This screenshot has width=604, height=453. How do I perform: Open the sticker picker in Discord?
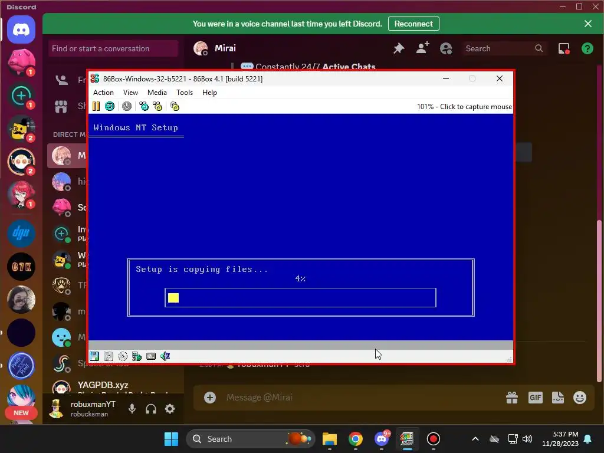(x=557, y=398)
